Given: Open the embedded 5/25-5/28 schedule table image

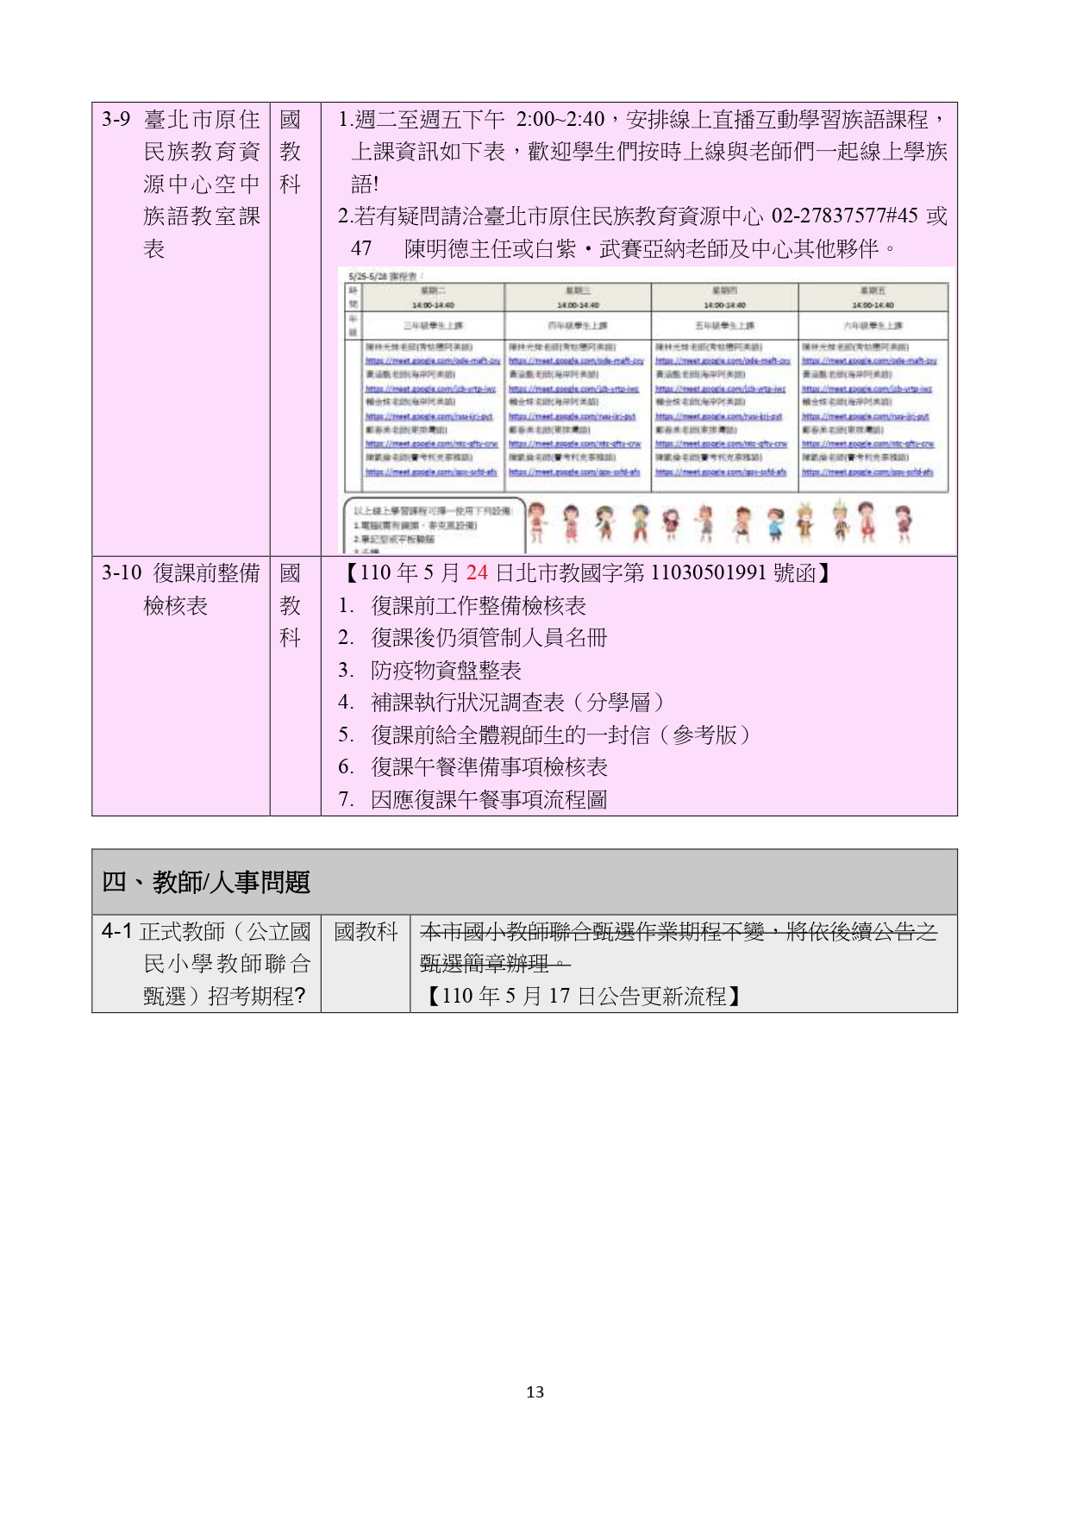Looking at the screenshot, I should [648, 411].
